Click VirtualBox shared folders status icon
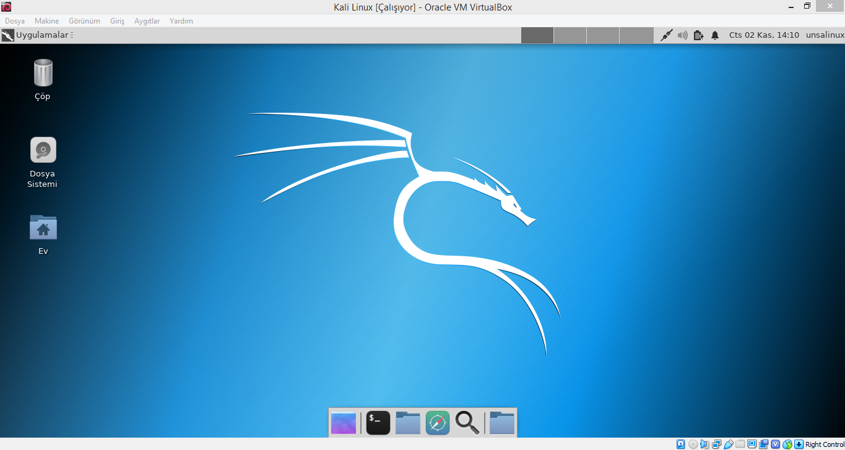Screen dimensions: 845x450 tap(740, 444)
